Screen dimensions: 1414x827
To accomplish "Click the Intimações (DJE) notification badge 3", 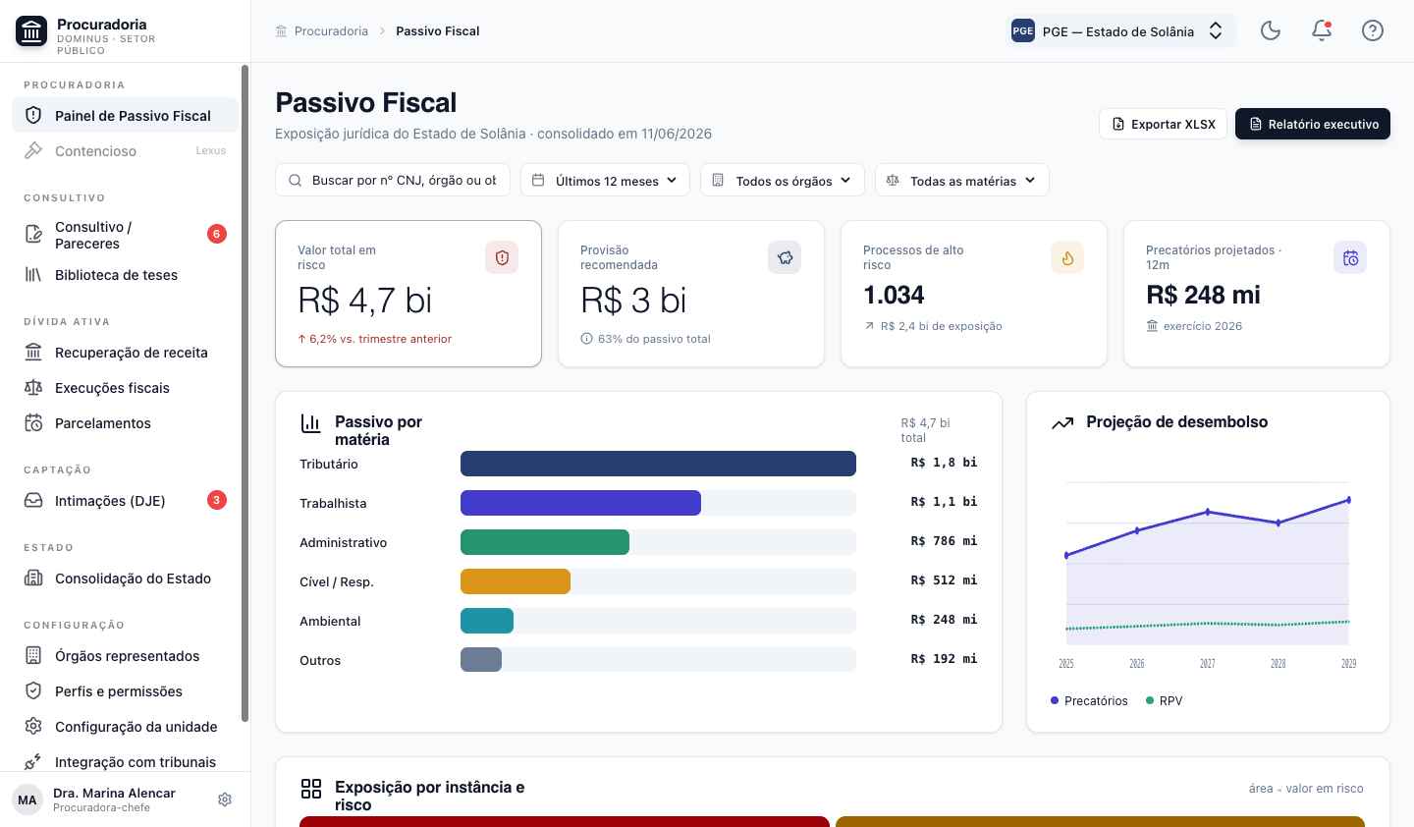I will (217, 500).
